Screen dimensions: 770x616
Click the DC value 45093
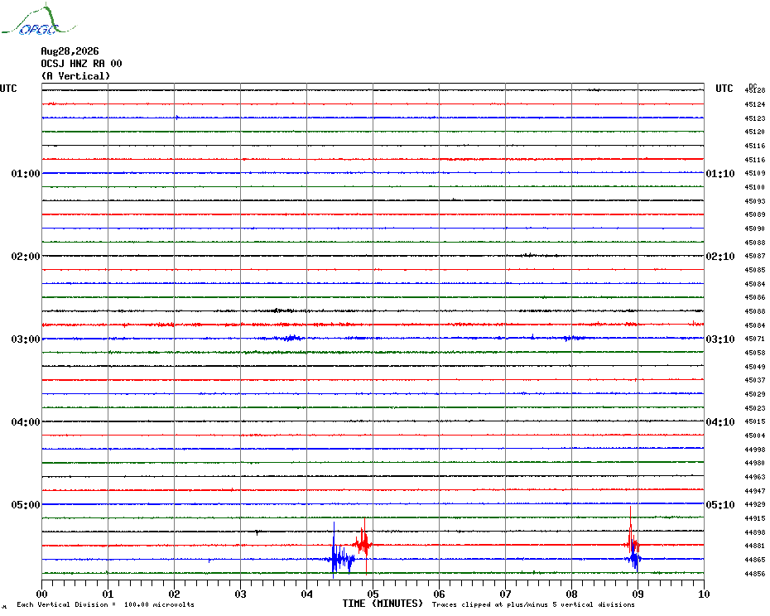(755, 201)
